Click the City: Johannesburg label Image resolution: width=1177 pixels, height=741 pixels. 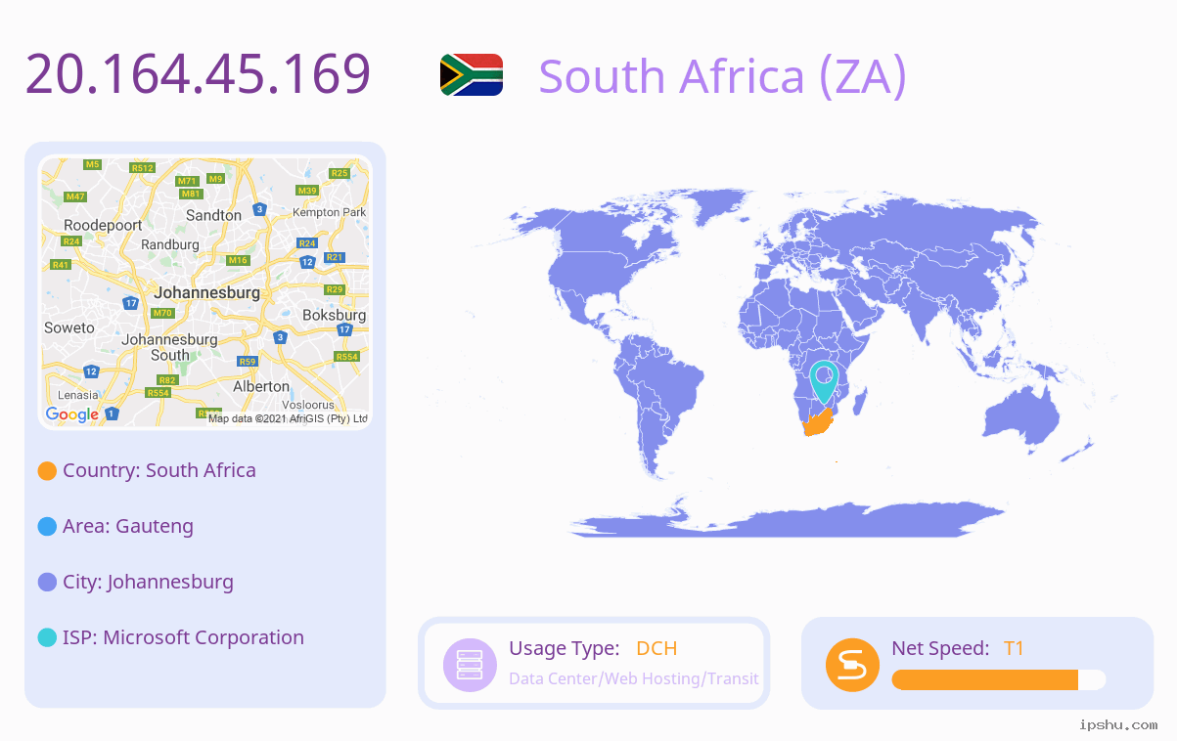[x=148, y=582]
